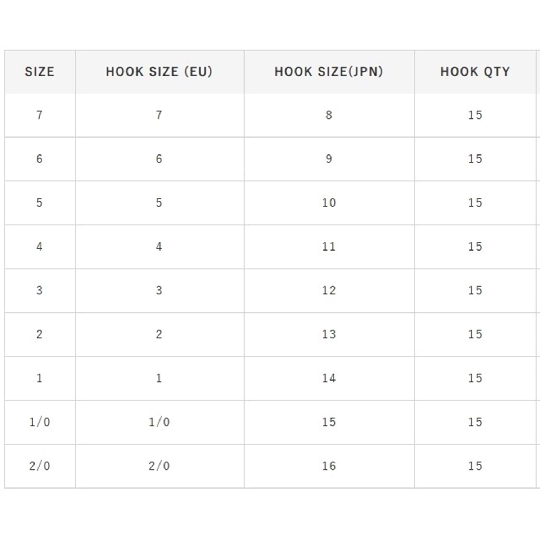540x540 pixels.
Task: Select 4 in the HOOK SIZE (EU) column
Action: coord(159,247)
